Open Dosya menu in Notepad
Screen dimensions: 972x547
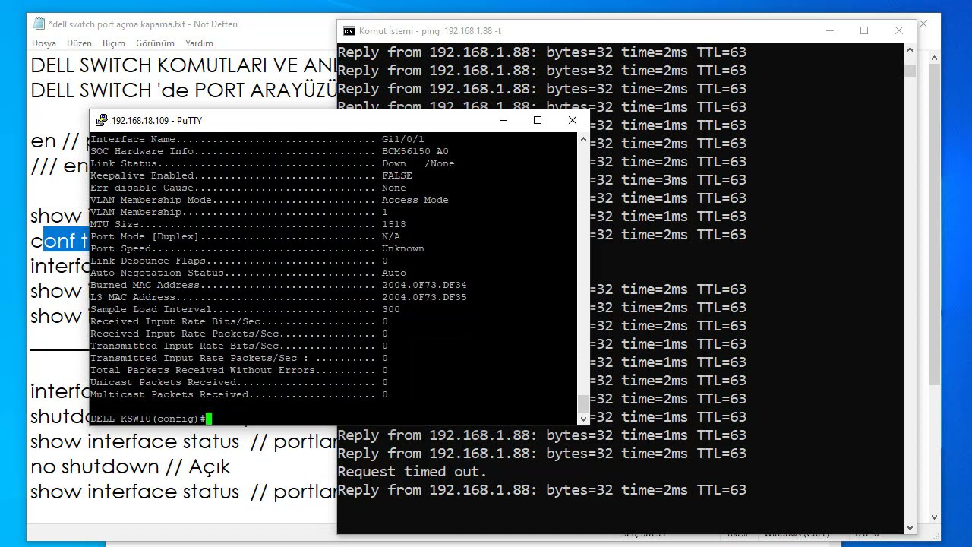point(44,43)
